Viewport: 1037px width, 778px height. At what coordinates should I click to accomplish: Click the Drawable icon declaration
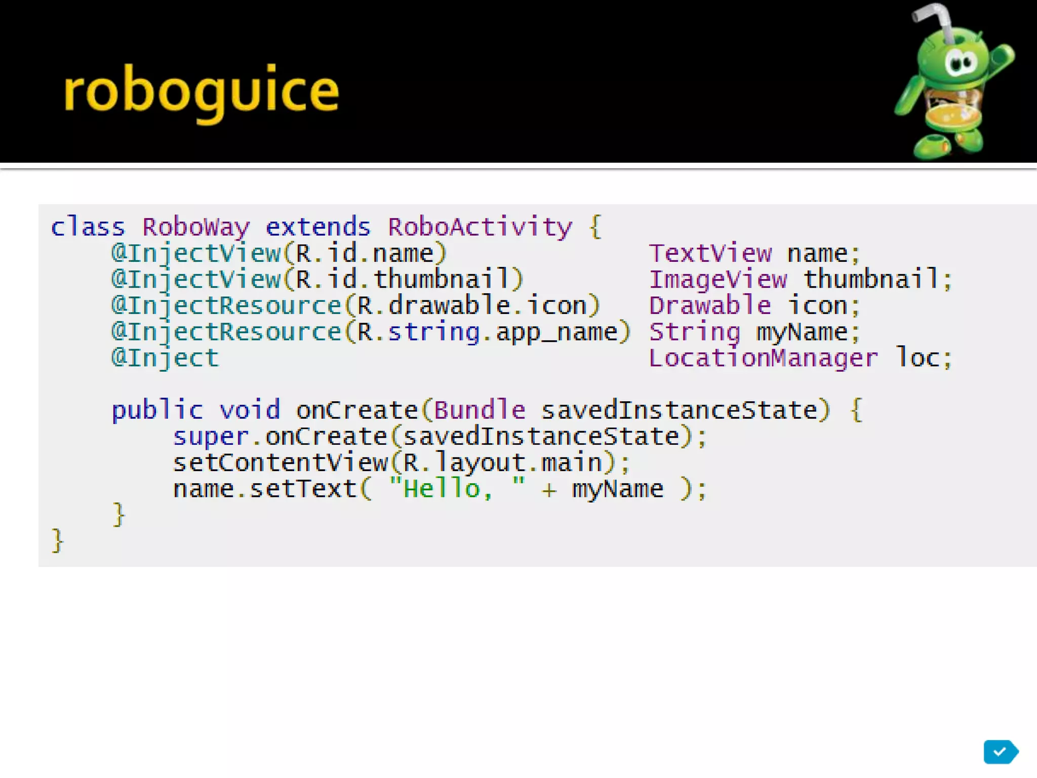coord(754,306)
